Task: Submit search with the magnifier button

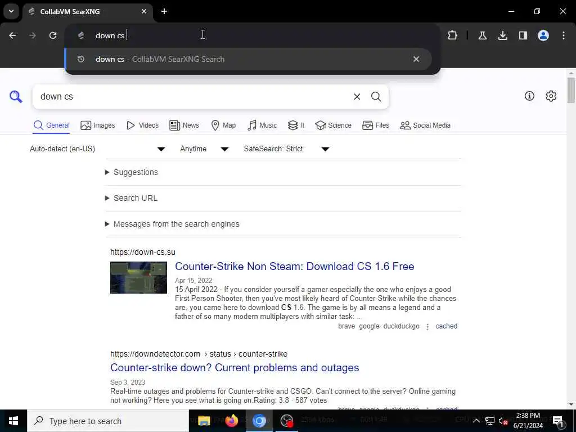Action: 376,97
